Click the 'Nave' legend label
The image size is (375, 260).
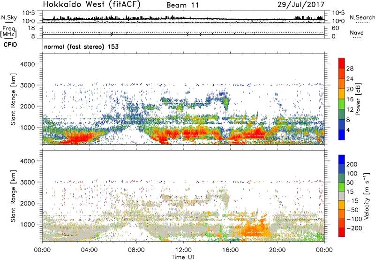pos(357,32)
